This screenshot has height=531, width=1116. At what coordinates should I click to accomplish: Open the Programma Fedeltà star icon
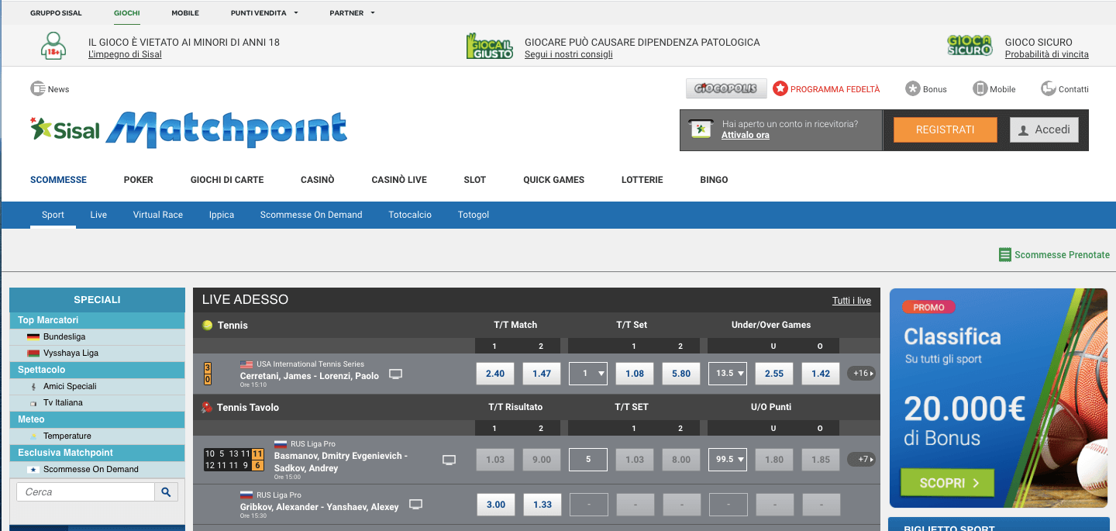coord(780,88)
